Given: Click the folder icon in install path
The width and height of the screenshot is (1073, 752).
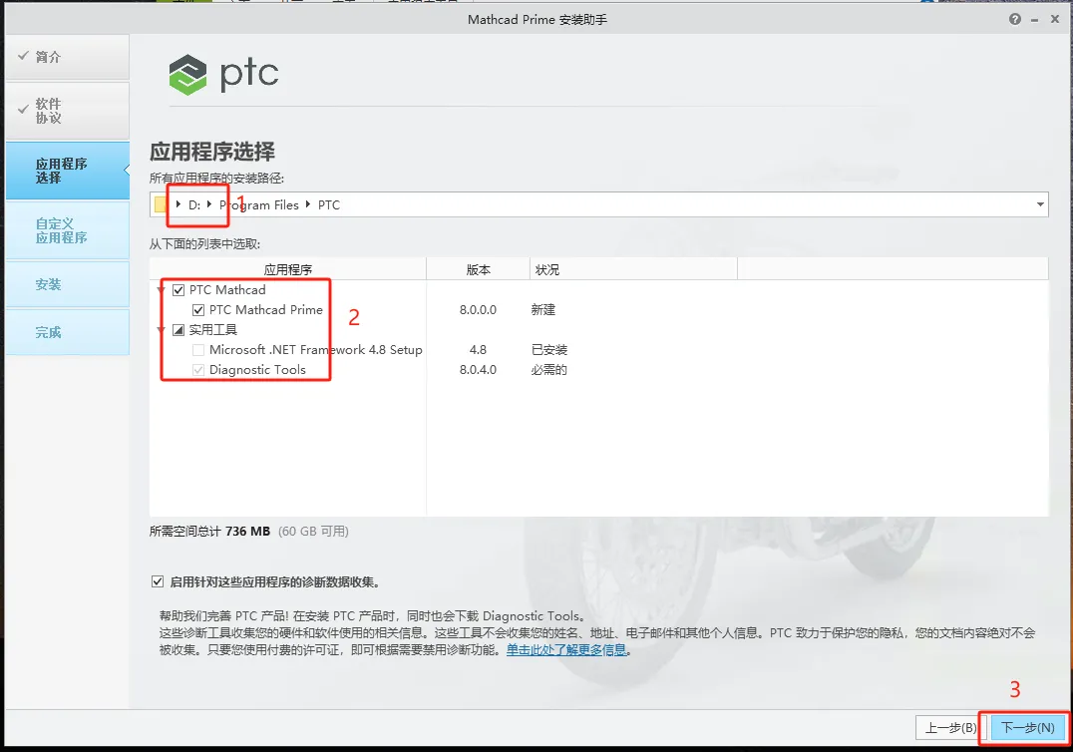Looking at the screenshot, I should point(161,204).
